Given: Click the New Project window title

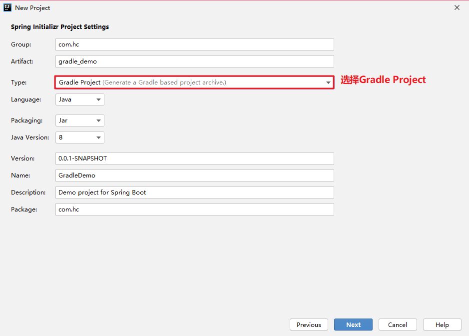Looking at the screenshot, I should click(32, 8).
